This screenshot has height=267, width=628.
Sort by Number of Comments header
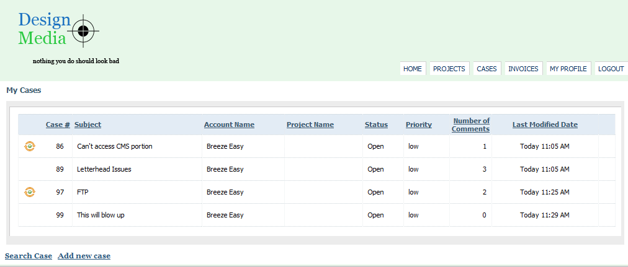point(471,125)
